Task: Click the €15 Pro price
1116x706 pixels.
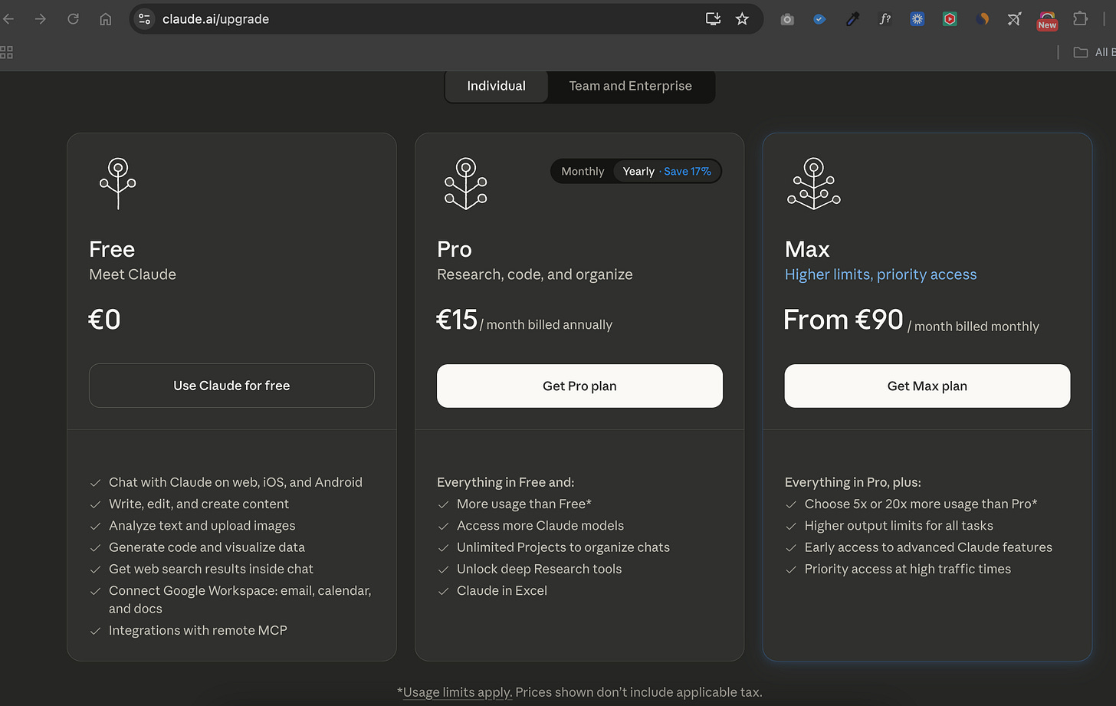Action: click(457, 320)
